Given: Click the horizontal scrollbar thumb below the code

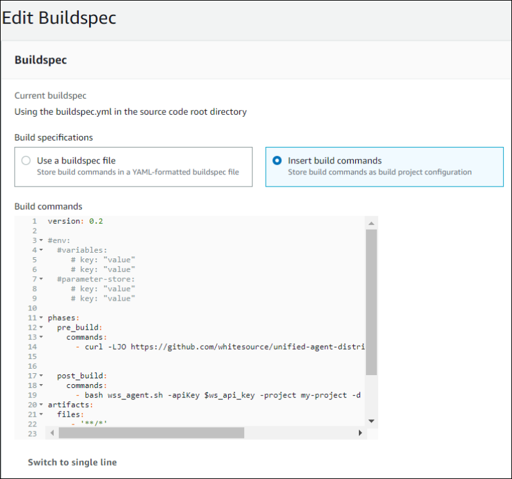Looking at the screenshot, I should pos(151,433).
